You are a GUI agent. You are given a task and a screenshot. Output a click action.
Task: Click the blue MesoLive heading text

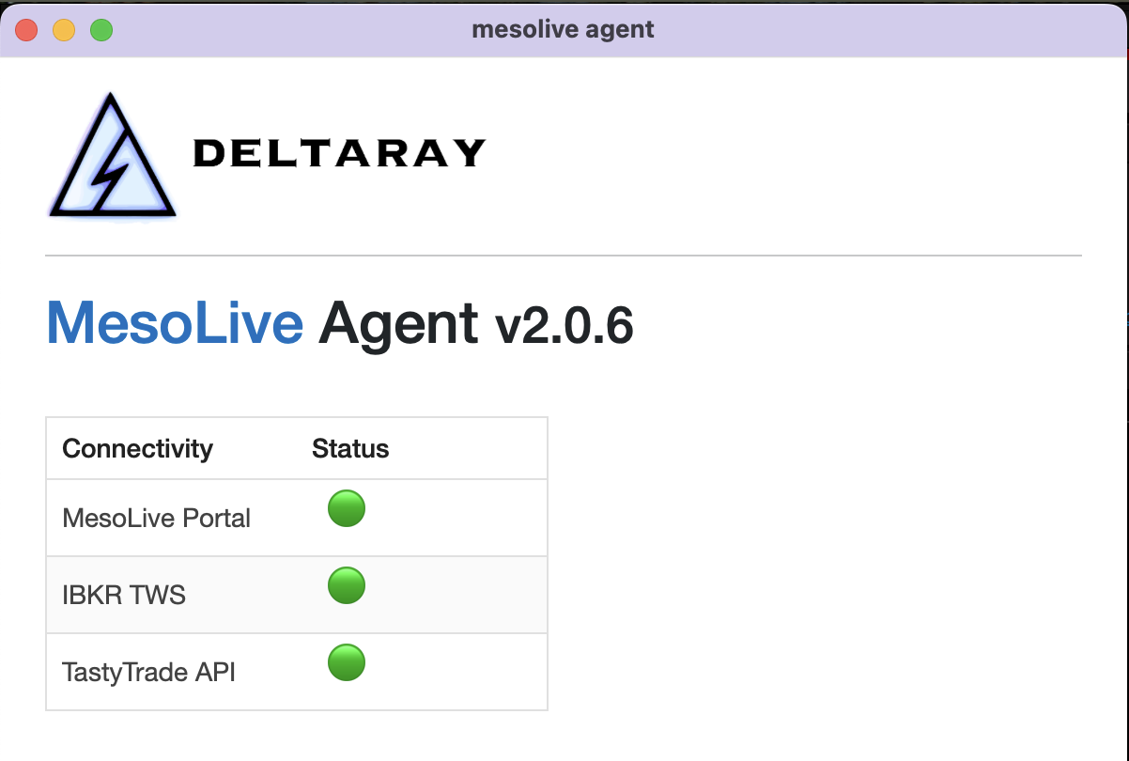[175, 323]
